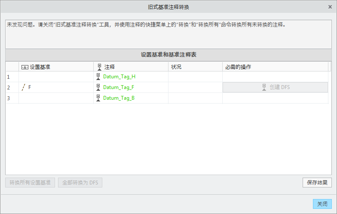Click the annotation icon in 注释 column header
The image size is (337, 214).
click(99, 67)
